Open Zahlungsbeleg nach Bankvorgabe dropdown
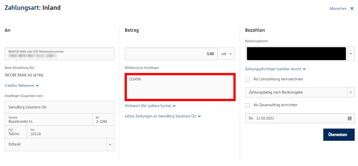The width and height of the screenshot is (358, 166). [x=351, y=92]
